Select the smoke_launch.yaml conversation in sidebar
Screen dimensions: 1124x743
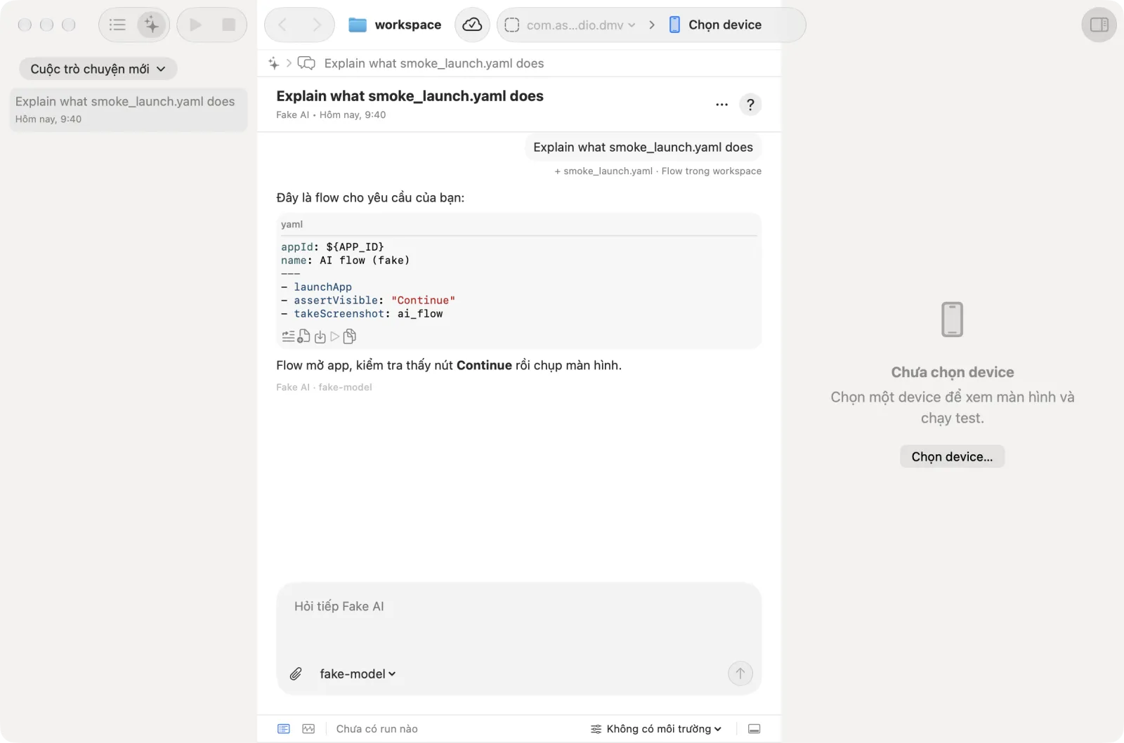click(129, 110)
